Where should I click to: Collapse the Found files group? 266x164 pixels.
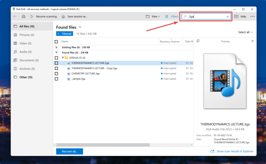pos(57,52)
